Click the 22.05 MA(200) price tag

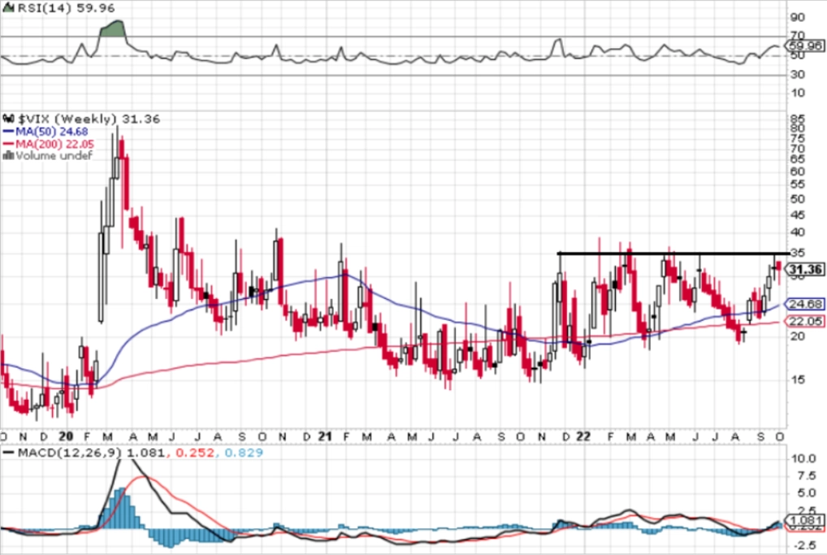click(x=804, y=321)
